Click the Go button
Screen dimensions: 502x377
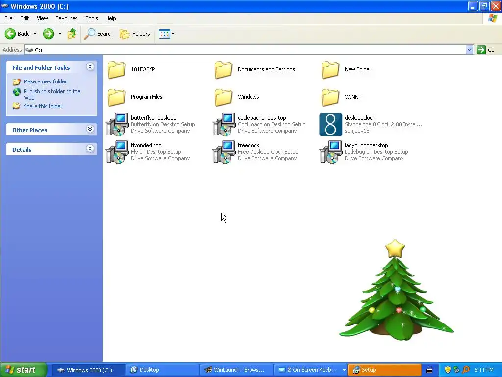486,50
